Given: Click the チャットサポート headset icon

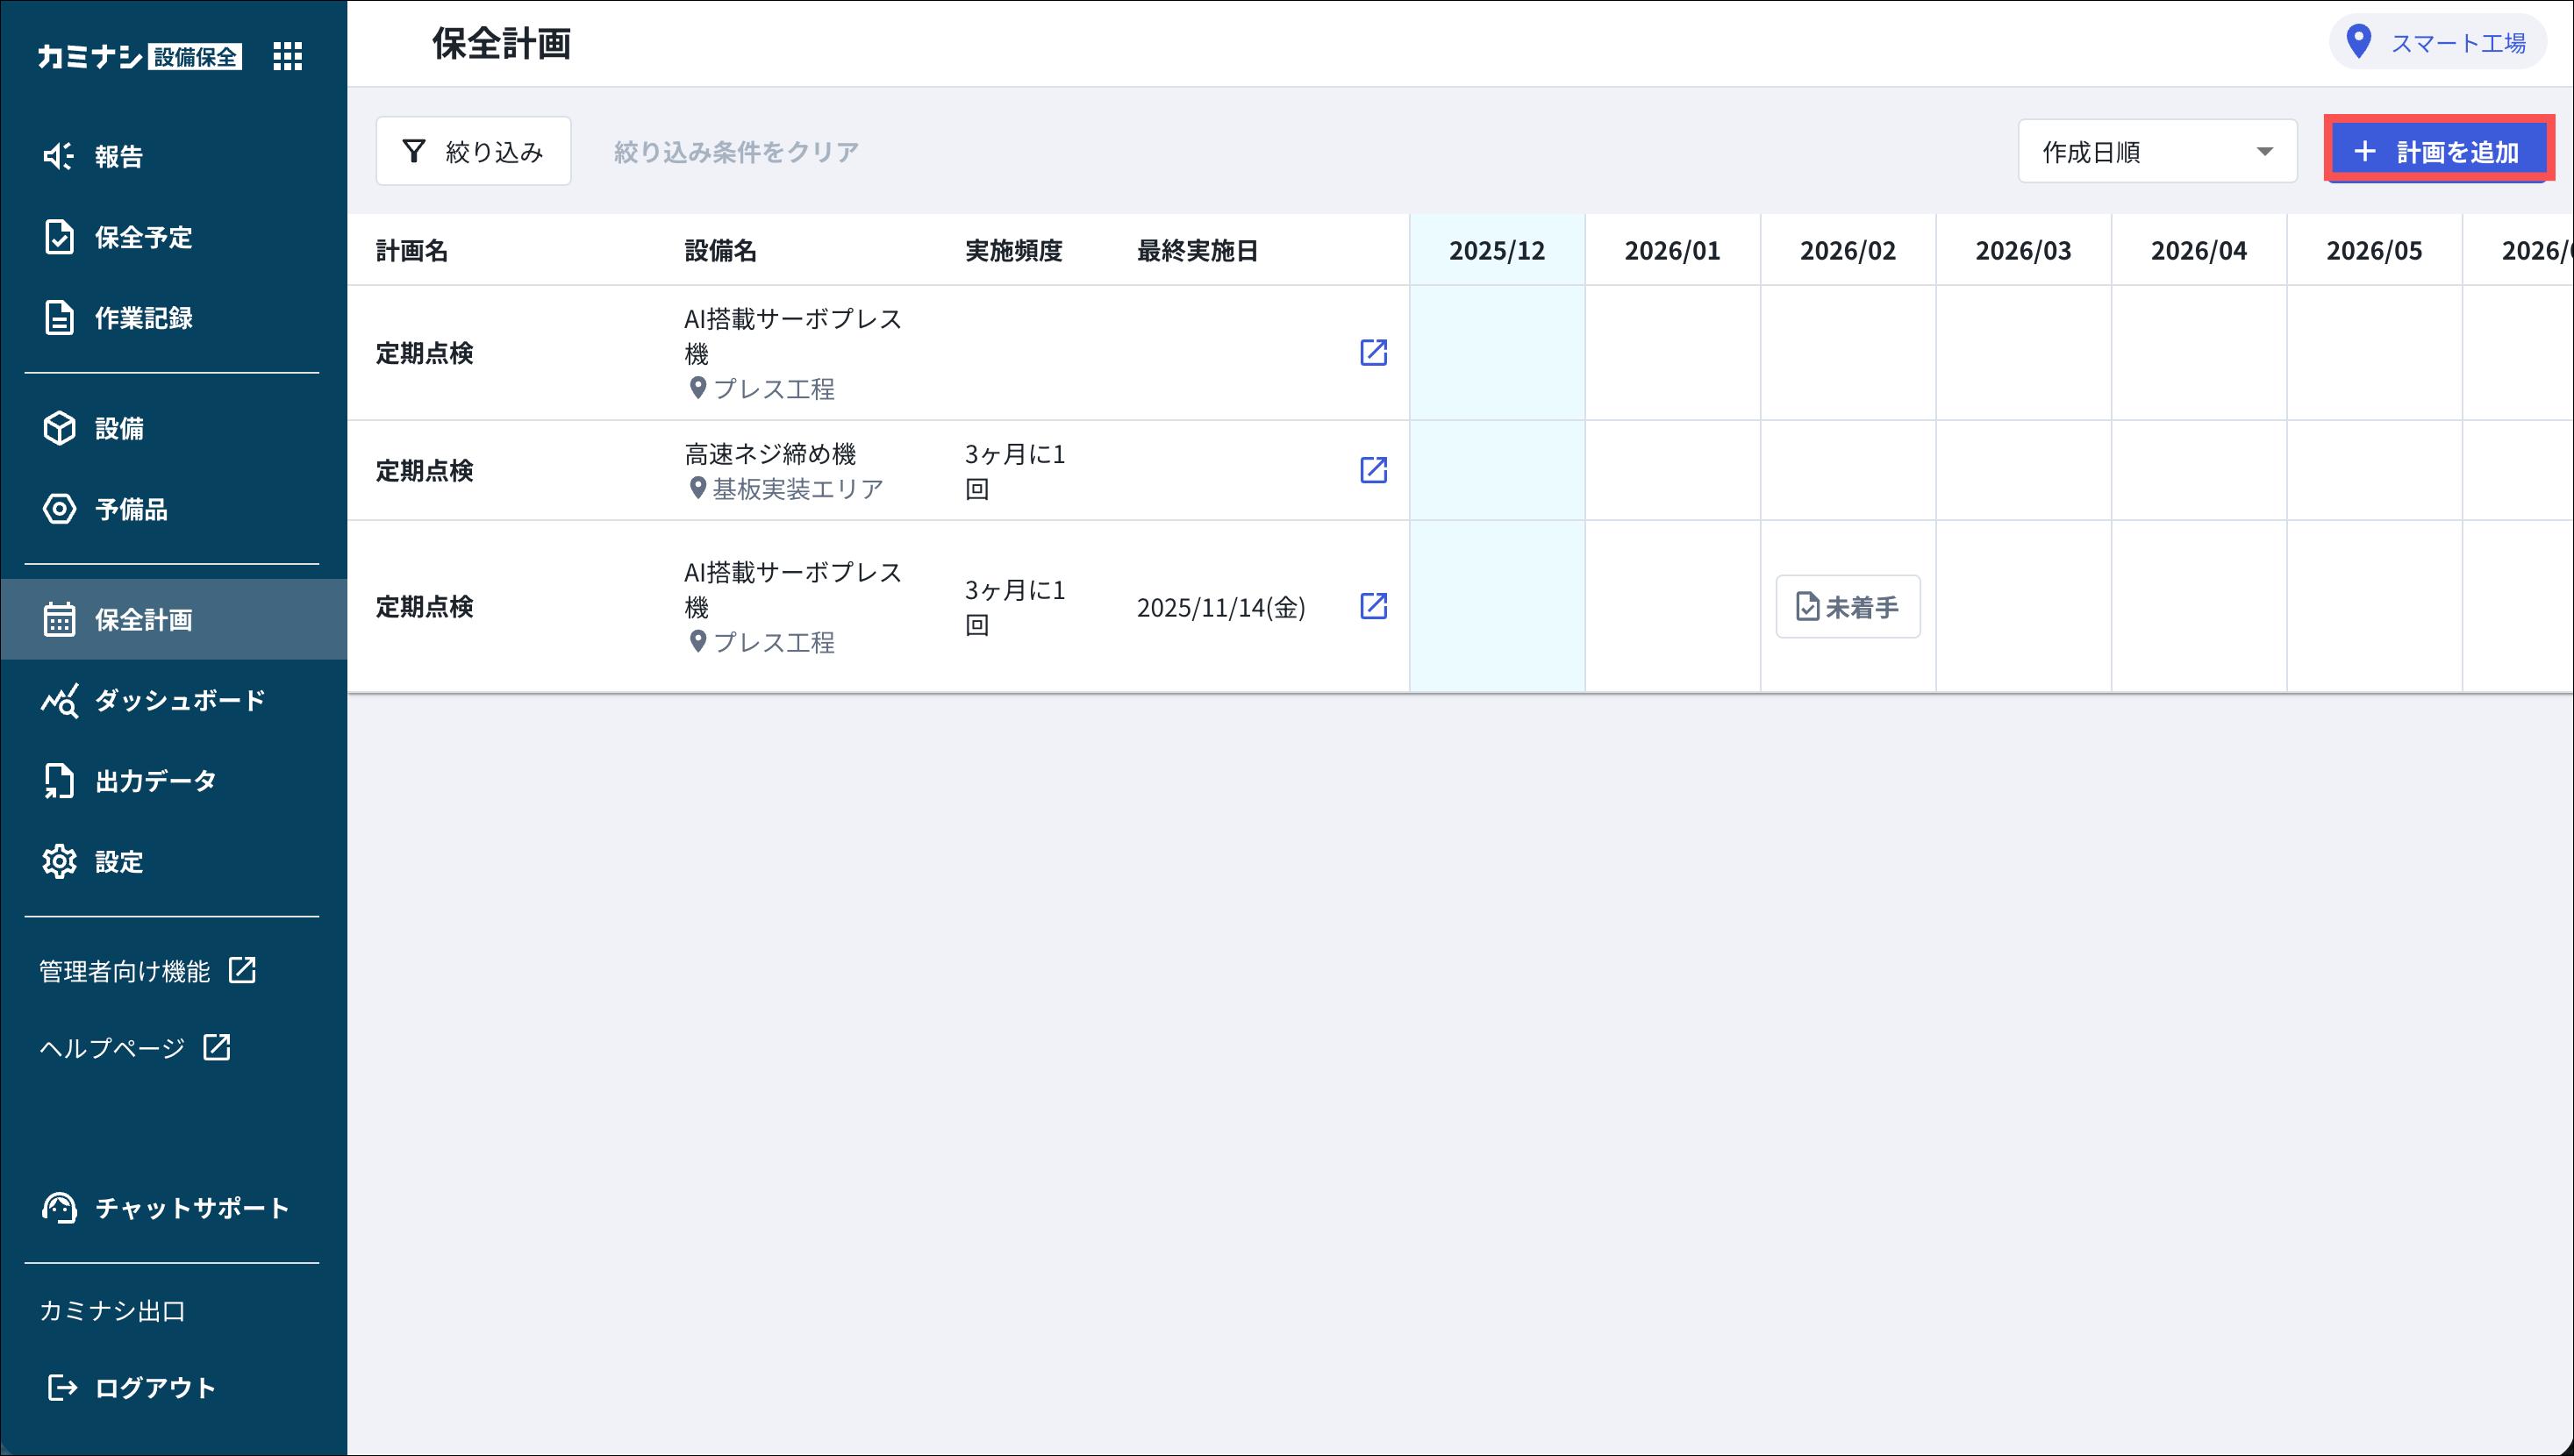Looking at the screenshot, I should (59, 1208).
